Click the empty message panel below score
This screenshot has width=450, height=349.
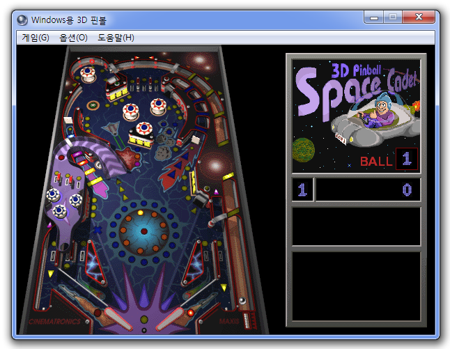356,226
